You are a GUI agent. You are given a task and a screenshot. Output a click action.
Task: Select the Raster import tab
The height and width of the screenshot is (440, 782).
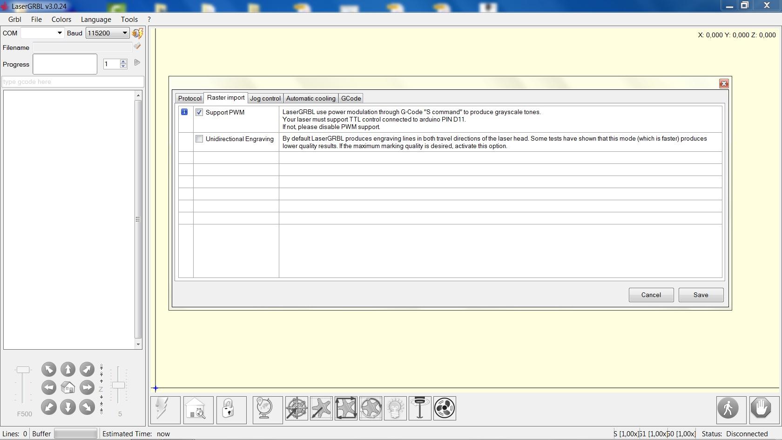(226, 97)
